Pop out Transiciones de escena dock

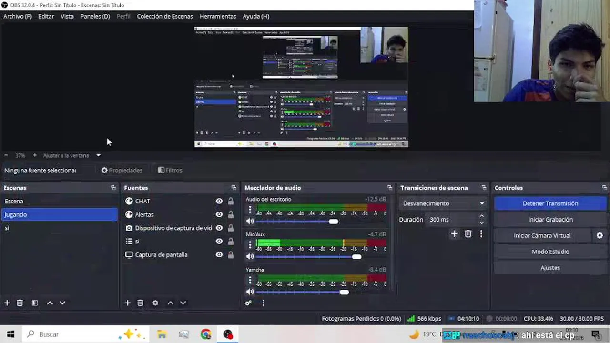[484, 188]
